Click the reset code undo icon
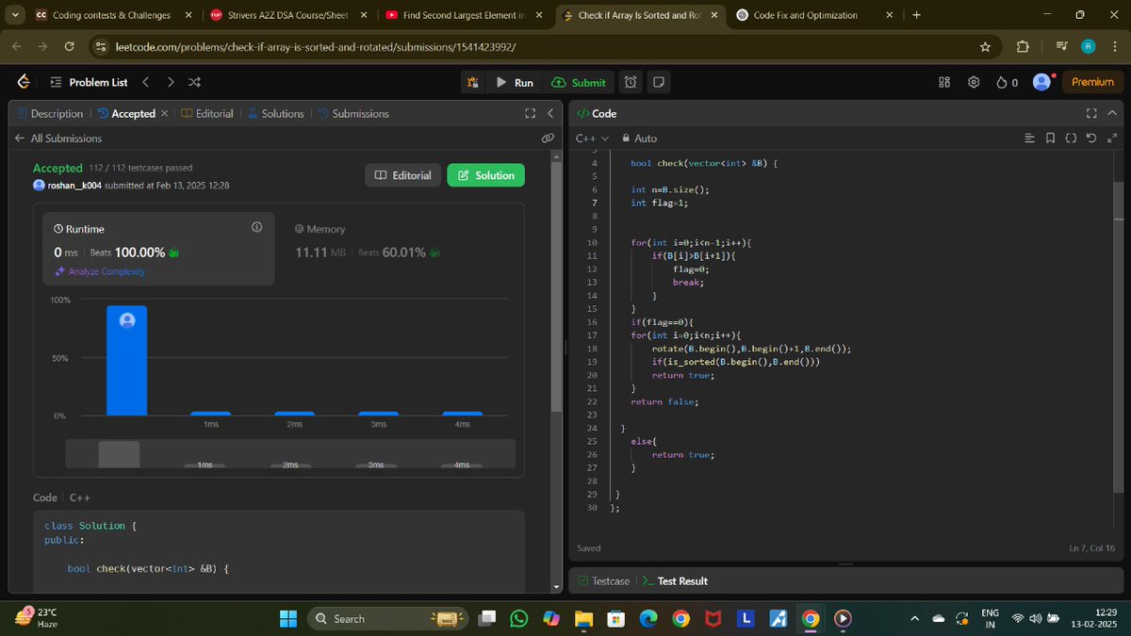 pos(1091,138)
